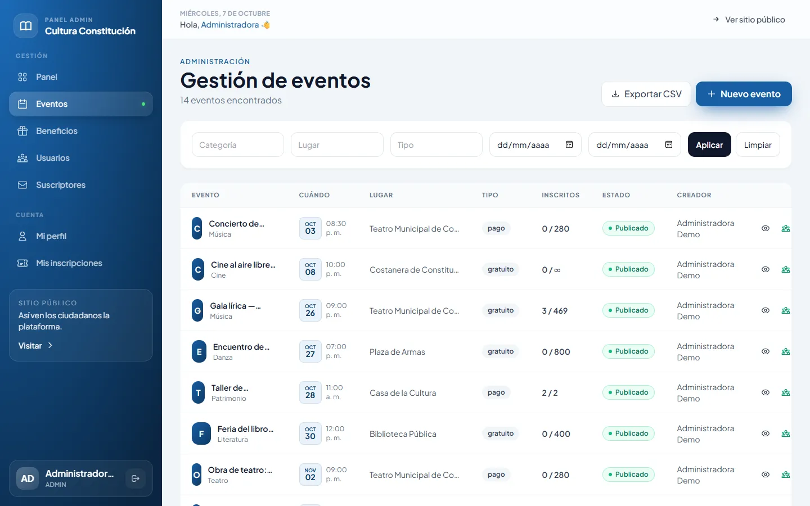
Task: Open Beneficios section
Action: tap(81, 131)
